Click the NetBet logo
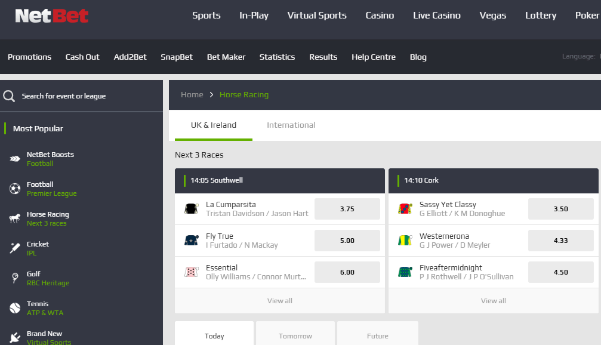Image resolution: width=601 pixels, height=345 pixels. pyautogui.click(x=52, y=16)
